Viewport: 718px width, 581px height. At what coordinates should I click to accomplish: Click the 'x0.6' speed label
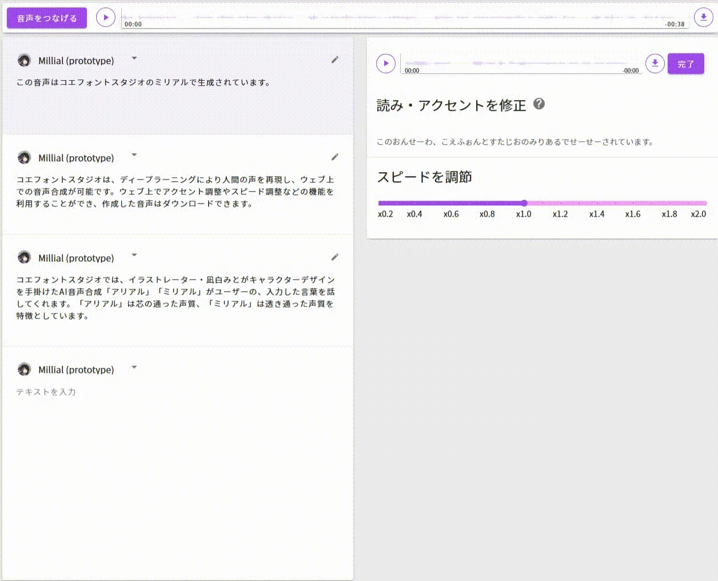(x=451, y=214)
